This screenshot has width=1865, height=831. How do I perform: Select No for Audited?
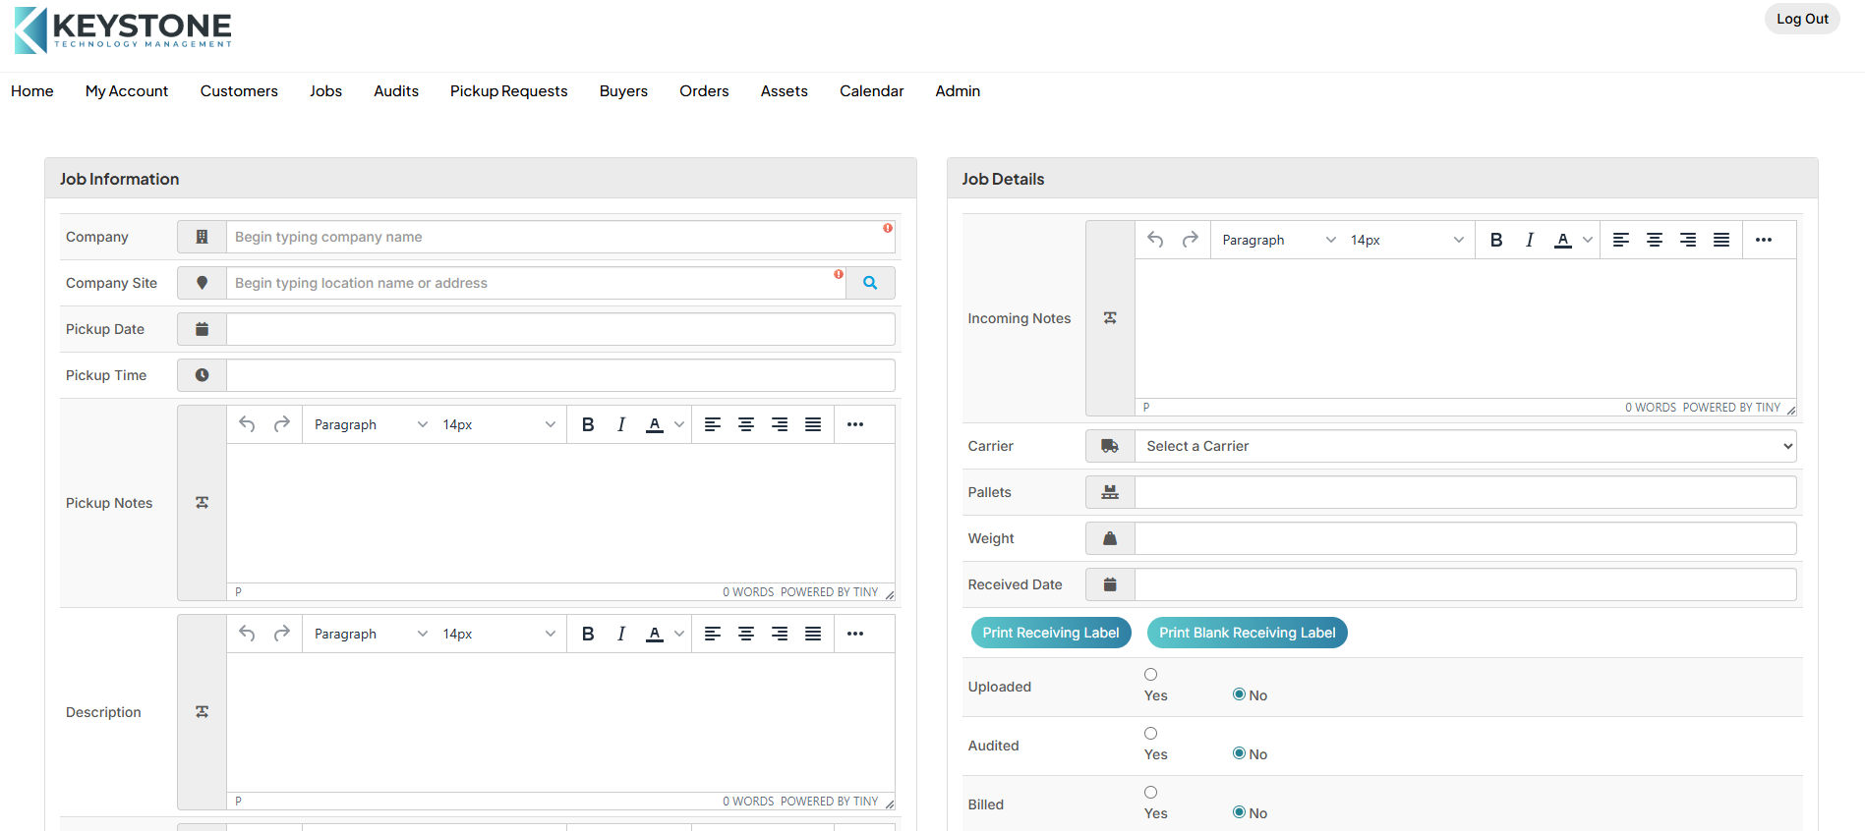(x=1239, y=753)
